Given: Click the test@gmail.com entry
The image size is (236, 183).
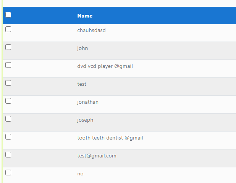Looking at the screenshot, I should [97, 156].
